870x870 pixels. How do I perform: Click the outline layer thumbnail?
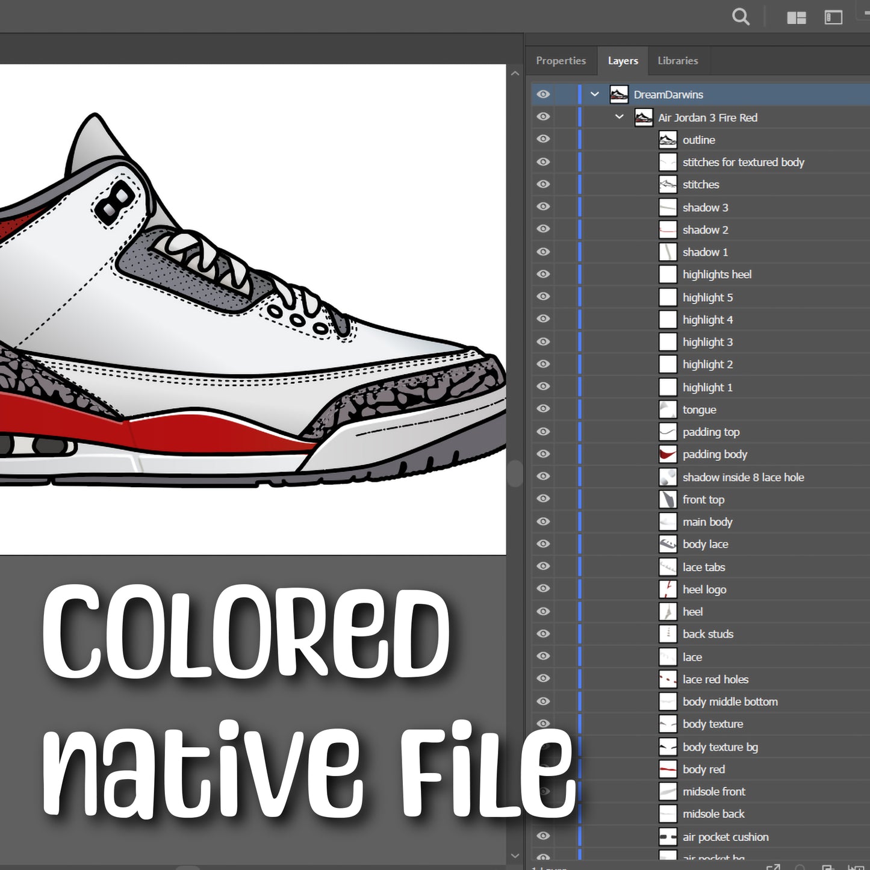click(x=668, y=139)
